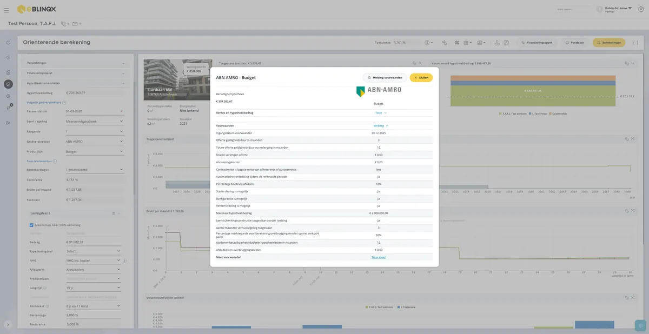Toggle Meenemen naar HDN-aanvraag checkbox
The image size is (649, 334).
pyautogui.click(x=32, y=225)
